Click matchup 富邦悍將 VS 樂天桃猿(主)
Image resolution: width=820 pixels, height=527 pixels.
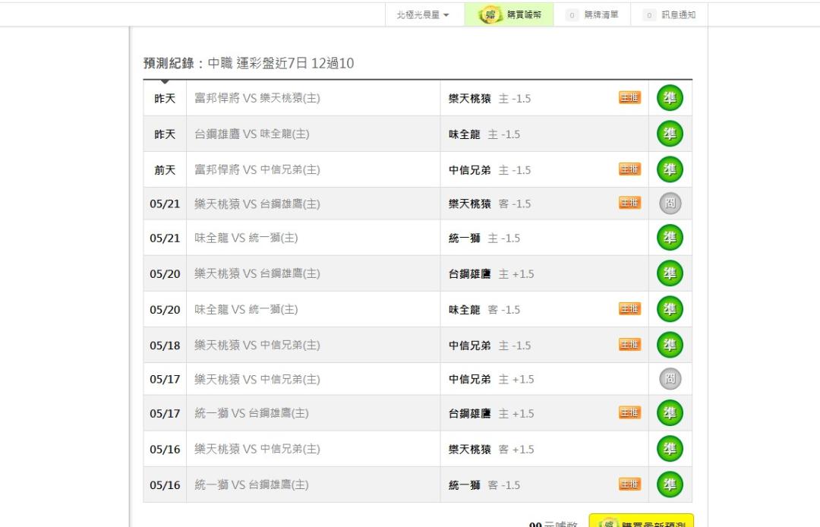257,98
